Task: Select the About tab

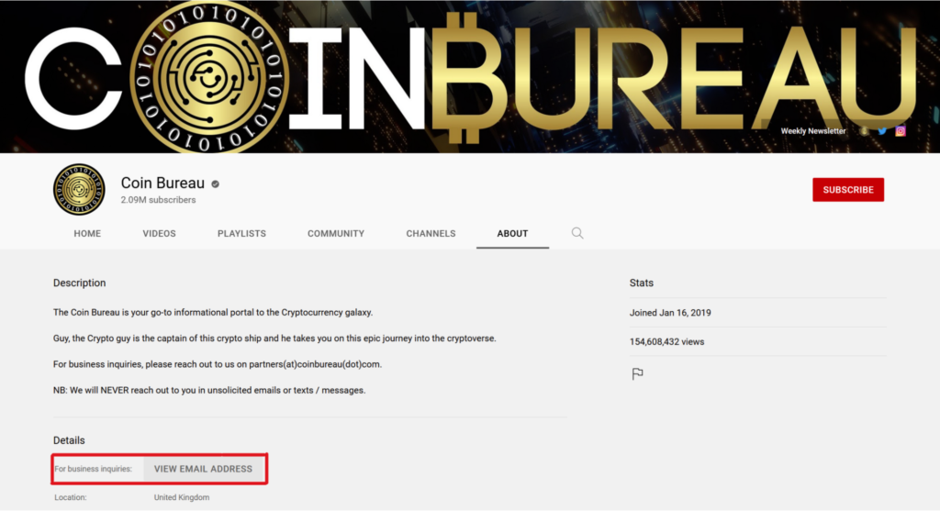Action: 512,234
